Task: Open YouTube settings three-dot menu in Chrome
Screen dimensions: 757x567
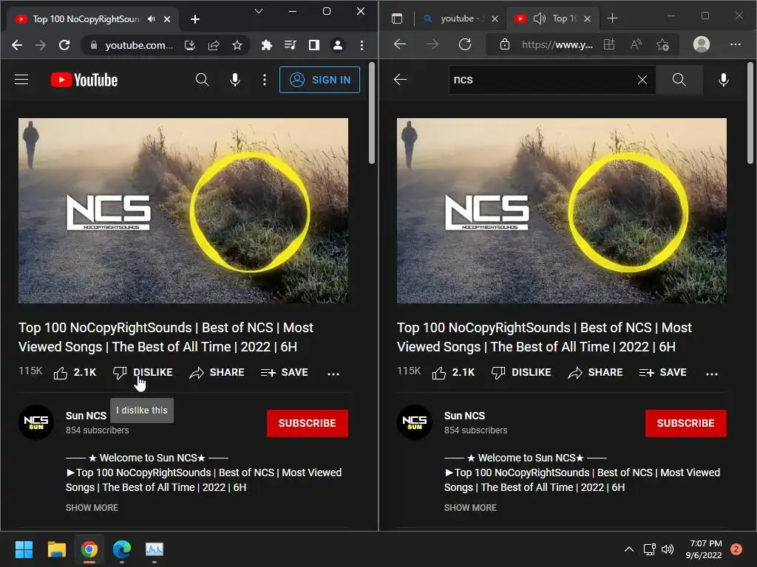Action: tap(264, 80)
